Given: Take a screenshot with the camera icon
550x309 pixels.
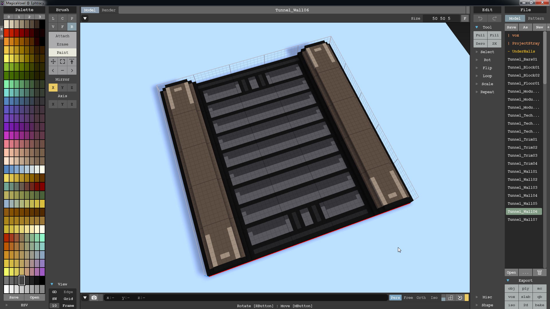Looking at the screenshot, I should click(94, 298).
